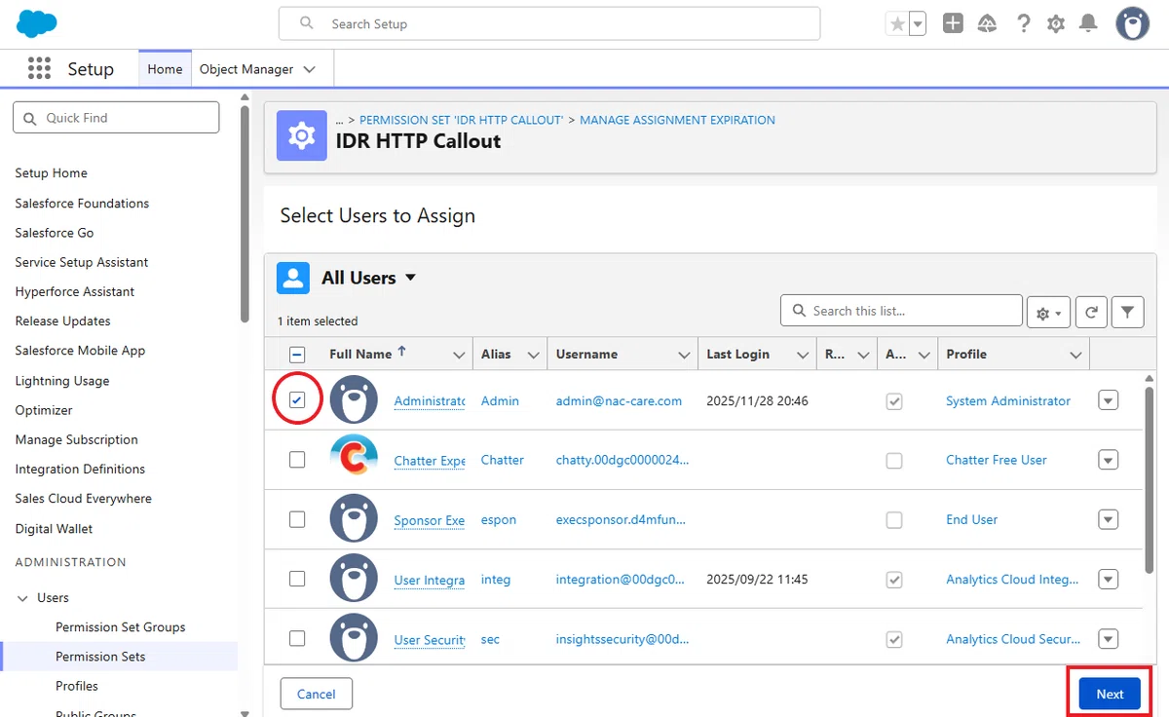1169x717 pixels.
Task: Open the Chatter Free User profile link
Action: (x=997, y=460)
